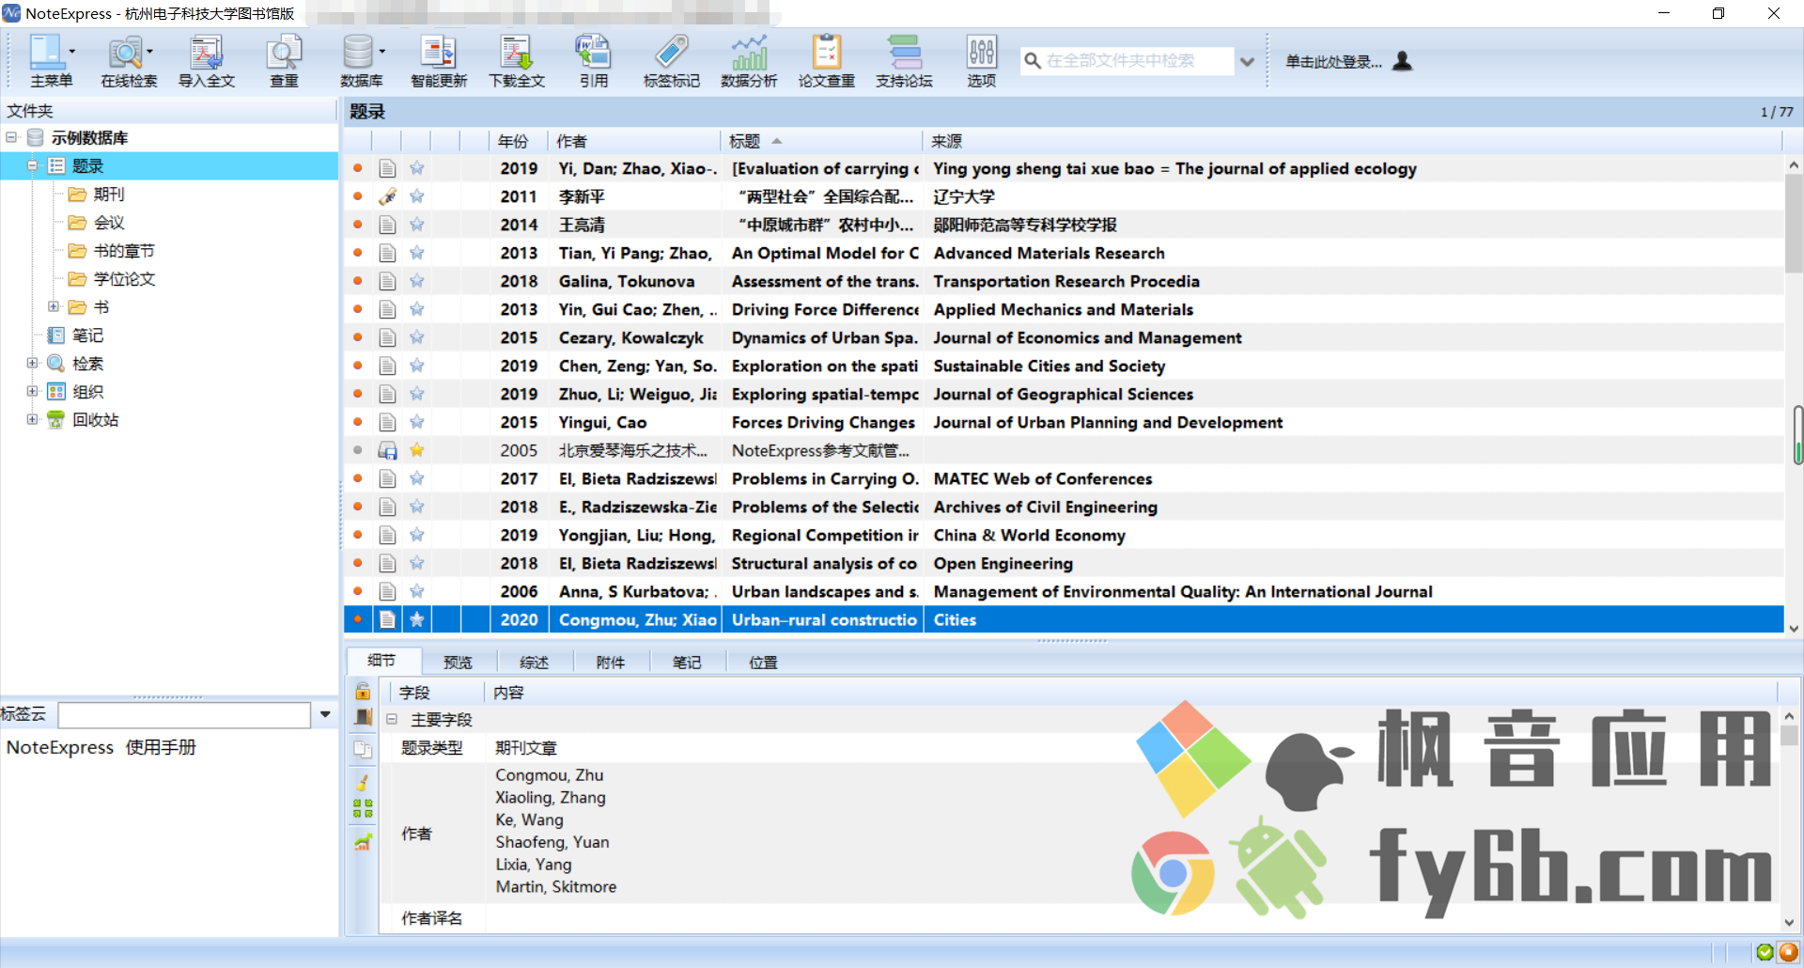The image size is (1804, 968).
Task: Toggle read-status dot of 2017 El, Bieta row
Action: [358, 478]
